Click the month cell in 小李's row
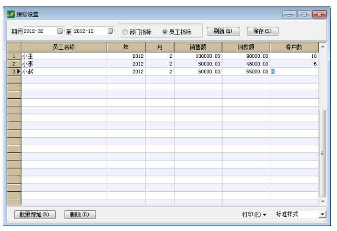Viewport: 337px width, 231px height. (x=160, y=64)
